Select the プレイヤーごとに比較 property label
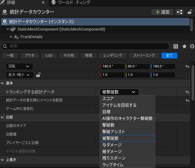 coord(22,143)
